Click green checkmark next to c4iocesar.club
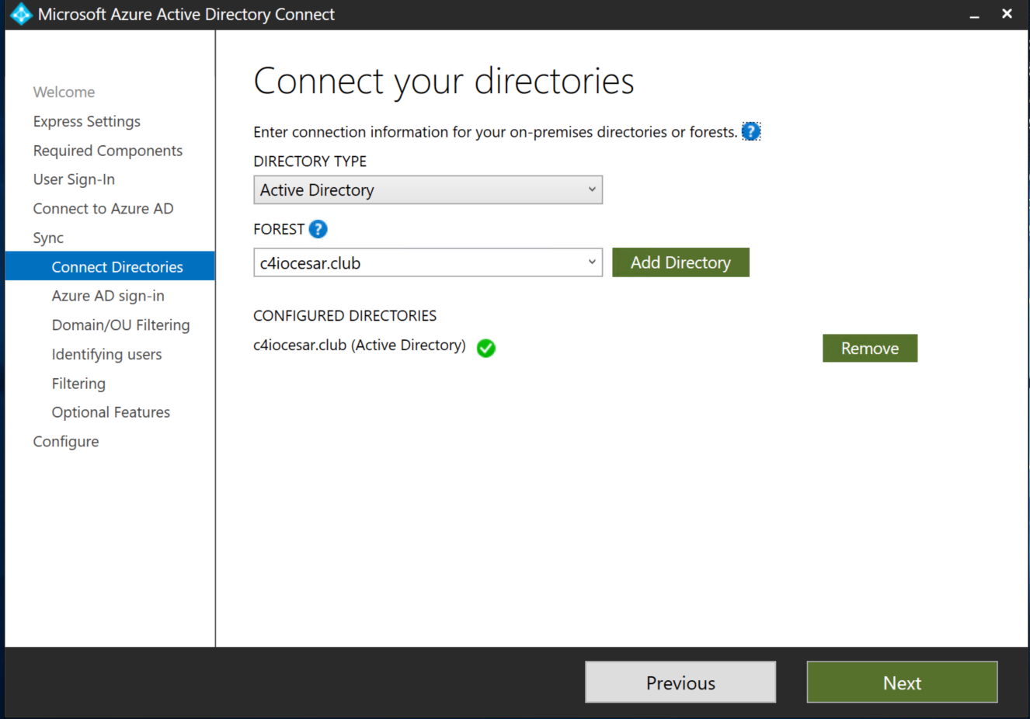The height and width of the screenshot is (719, 1030). (486, 348)
